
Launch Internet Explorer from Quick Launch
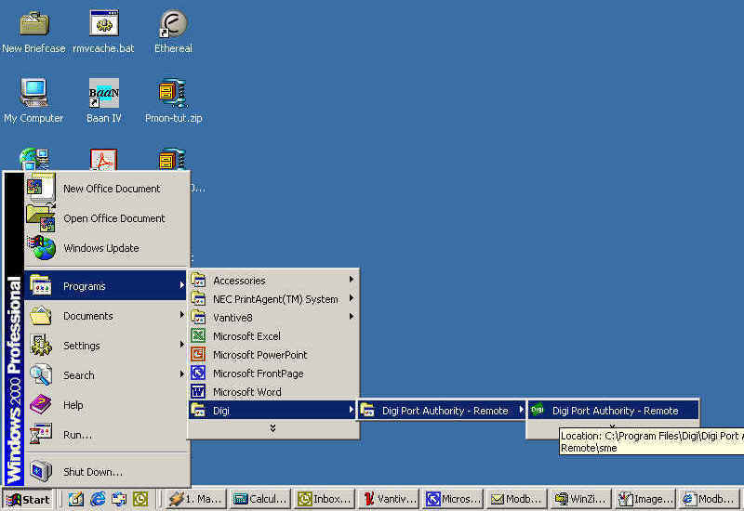pos(98,499)
